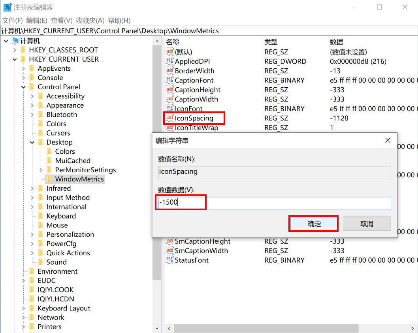Open the 收藏夹(A) menu
418x333 pixels.
click(x=90, y=20)
